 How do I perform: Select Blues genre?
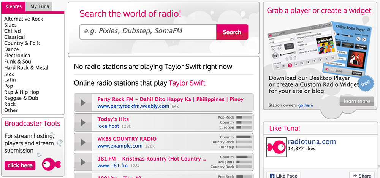[x=10, y=25]
